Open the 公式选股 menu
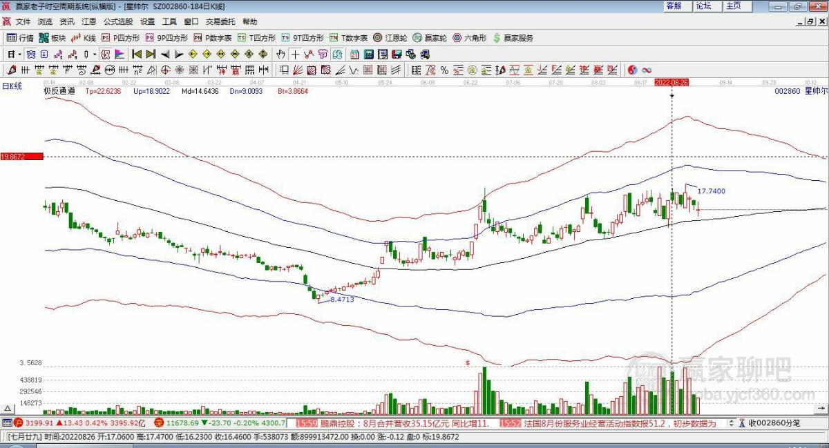Image resolution: width=829 pixels, height=448 pixels. point(118,22)
